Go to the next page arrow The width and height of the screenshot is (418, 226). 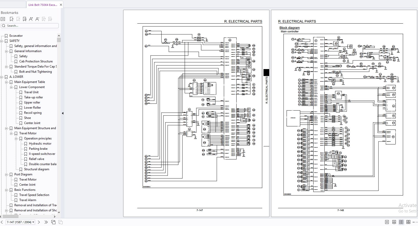point(39,222)
